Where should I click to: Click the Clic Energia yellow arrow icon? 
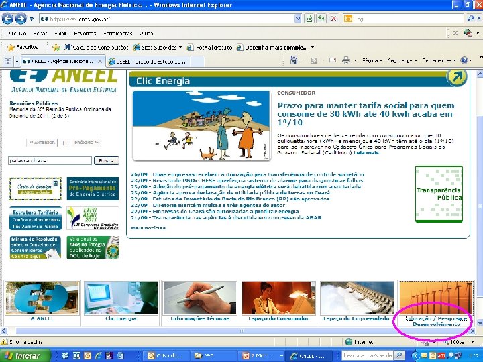(457, 76)
